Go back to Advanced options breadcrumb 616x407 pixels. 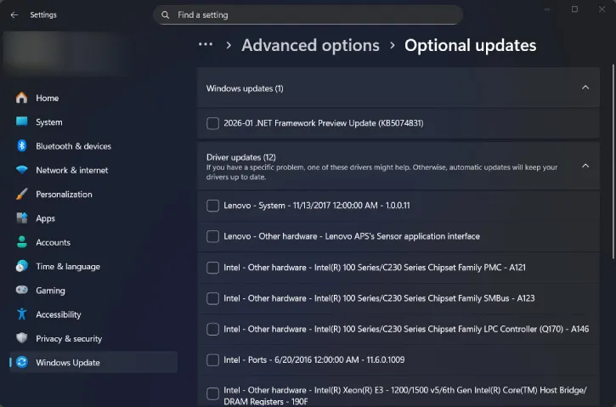(x=310, y=46)
